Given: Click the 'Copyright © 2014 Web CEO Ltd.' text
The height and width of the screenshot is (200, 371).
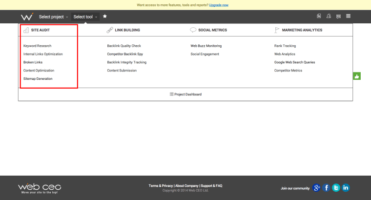Looking at the screenshot, I should (185, 191).
